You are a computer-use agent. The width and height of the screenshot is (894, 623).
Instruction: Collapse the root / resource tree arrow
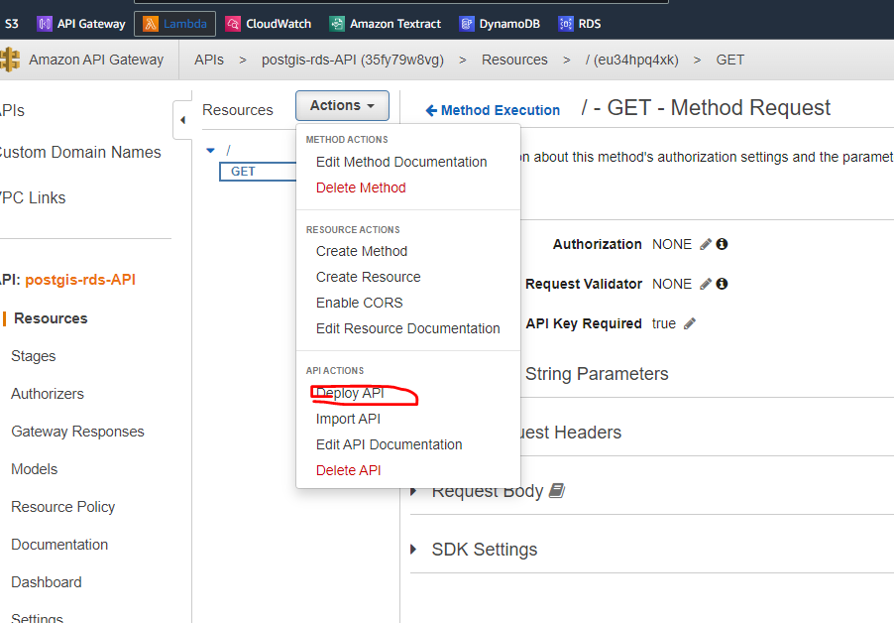(210, 150)
